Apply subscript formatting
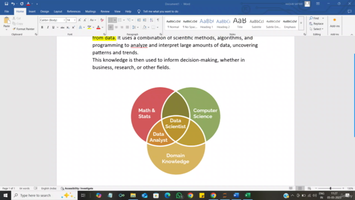This screenshot has height=200, width=355. (x=68, y=27)
